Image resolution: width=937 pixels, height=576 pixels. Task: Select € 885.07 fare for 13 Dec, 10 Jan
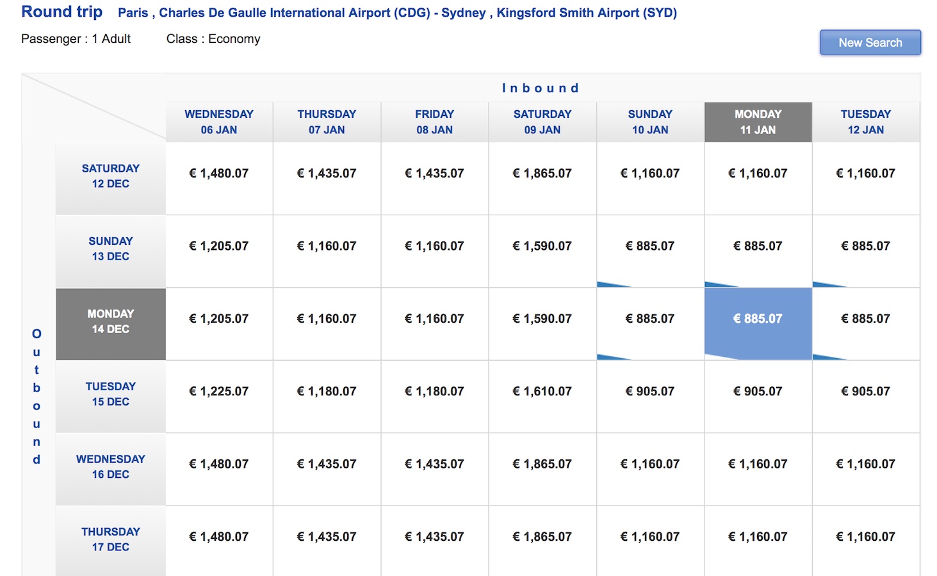pyautogui.click(x=650, y=251)
